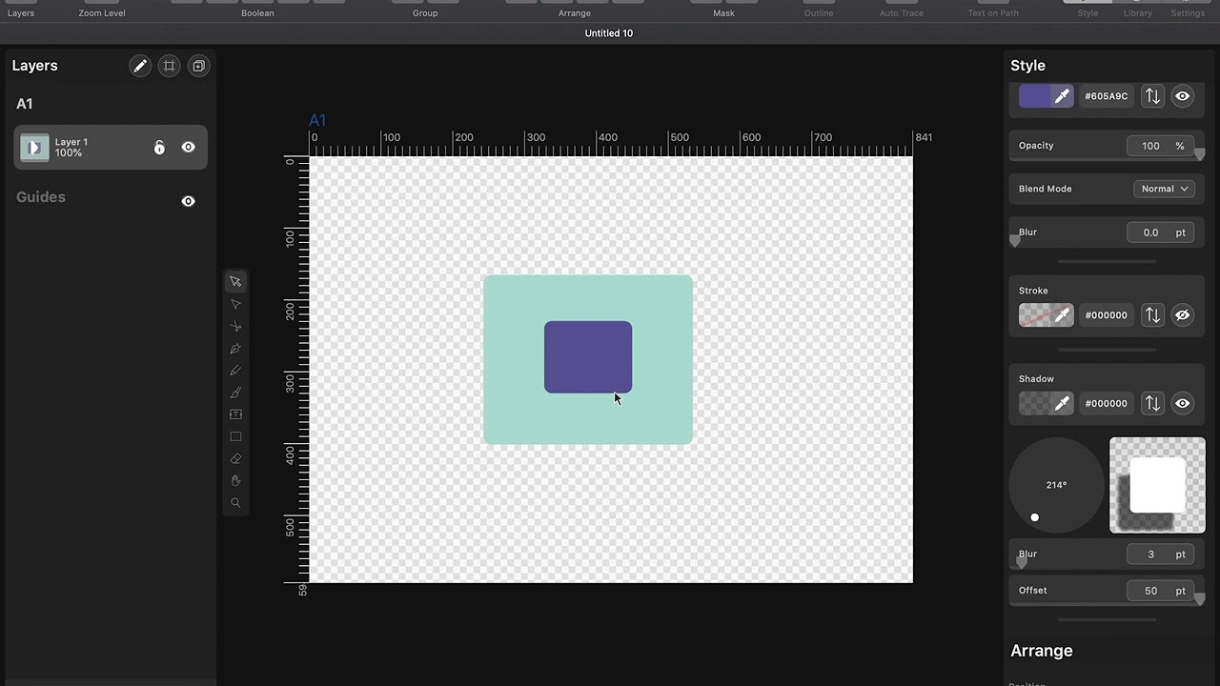Select the Layer 1 row
Screen dimensions: 1220x686
[x=111, y=148]
